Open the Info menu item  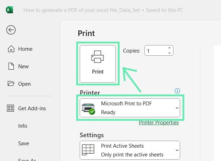22,126
